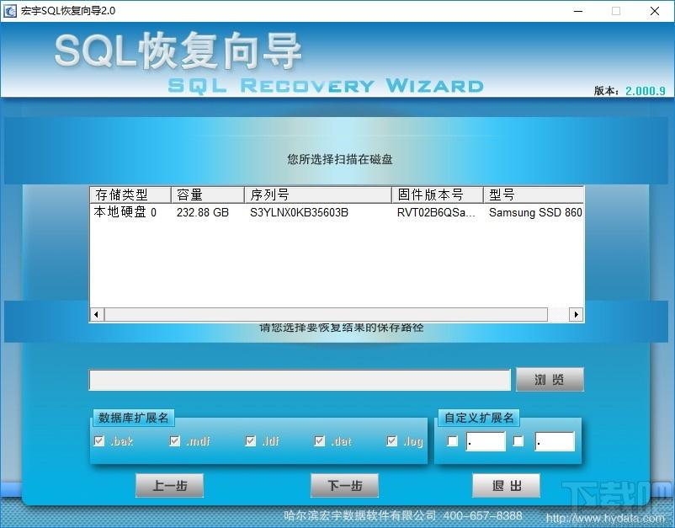This screenshot has height=528, width=675.
Task: Click the first custom extension text field
Action: [486, 441]
